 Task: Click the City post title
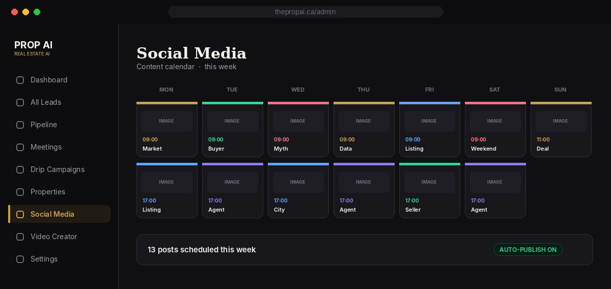click(x=280, y=210)
